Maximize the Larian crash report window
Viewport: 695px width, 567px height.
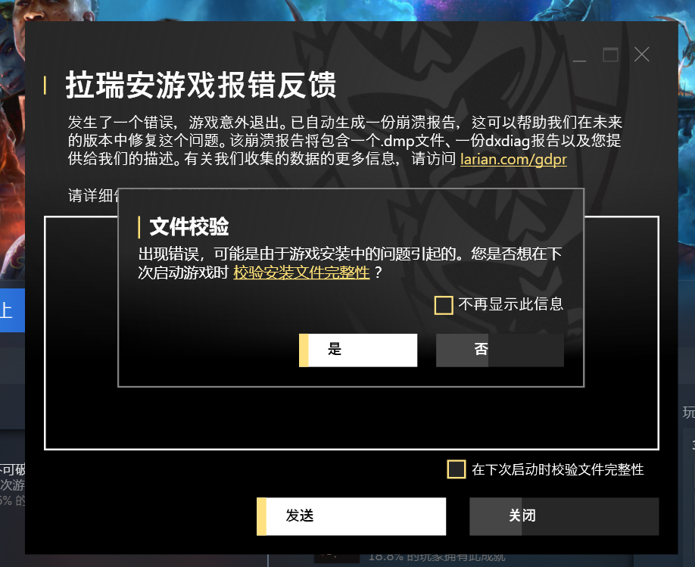coord(610,55)
